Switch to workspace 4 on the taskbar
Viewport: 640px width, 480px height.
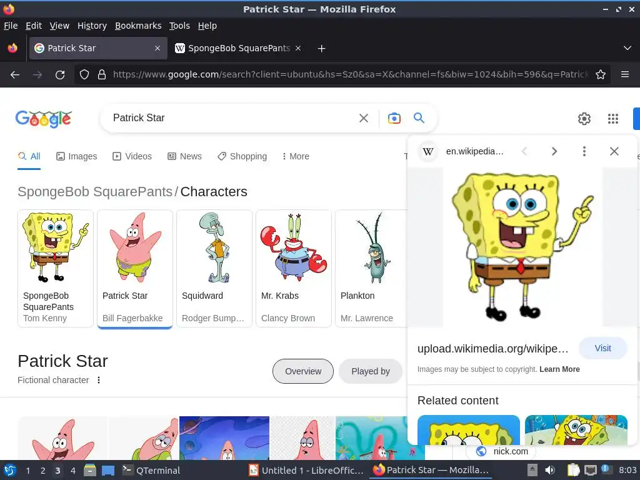pyautogui.click(x=72, y=470)
